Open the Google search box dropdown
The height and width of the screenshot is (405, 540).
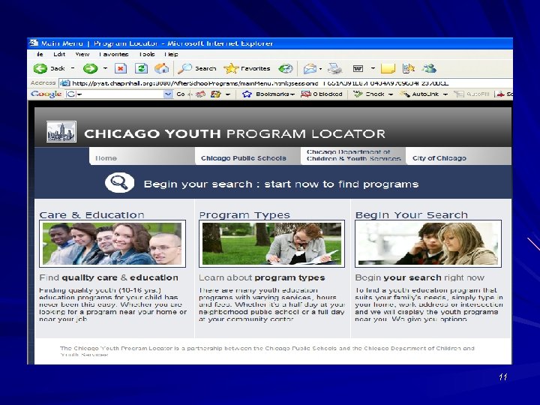168,94
